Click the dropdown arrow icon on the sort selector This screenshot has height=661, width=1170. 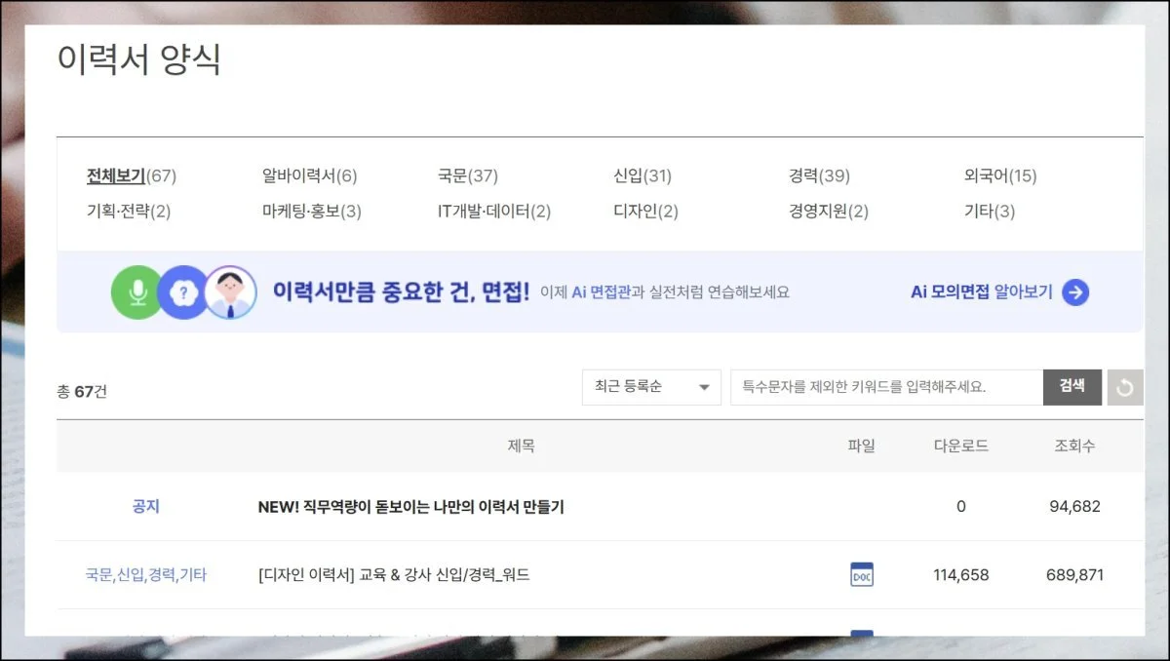[702, 387]
